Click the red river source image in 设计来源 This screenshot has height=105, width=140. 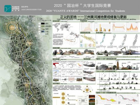(56, 65)
